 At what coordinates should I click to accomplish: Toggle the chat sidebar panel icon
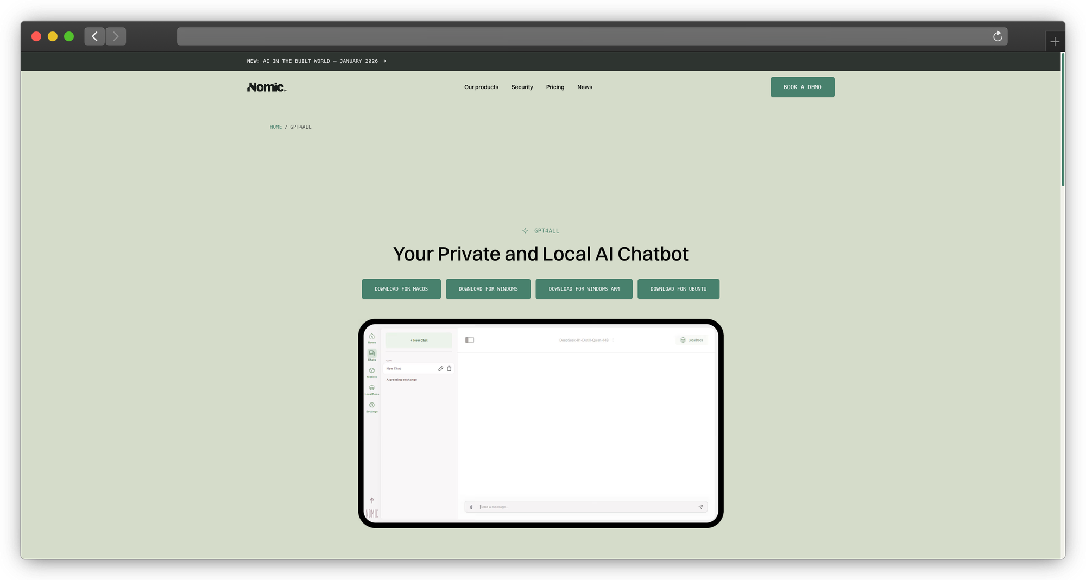(470, 341)
